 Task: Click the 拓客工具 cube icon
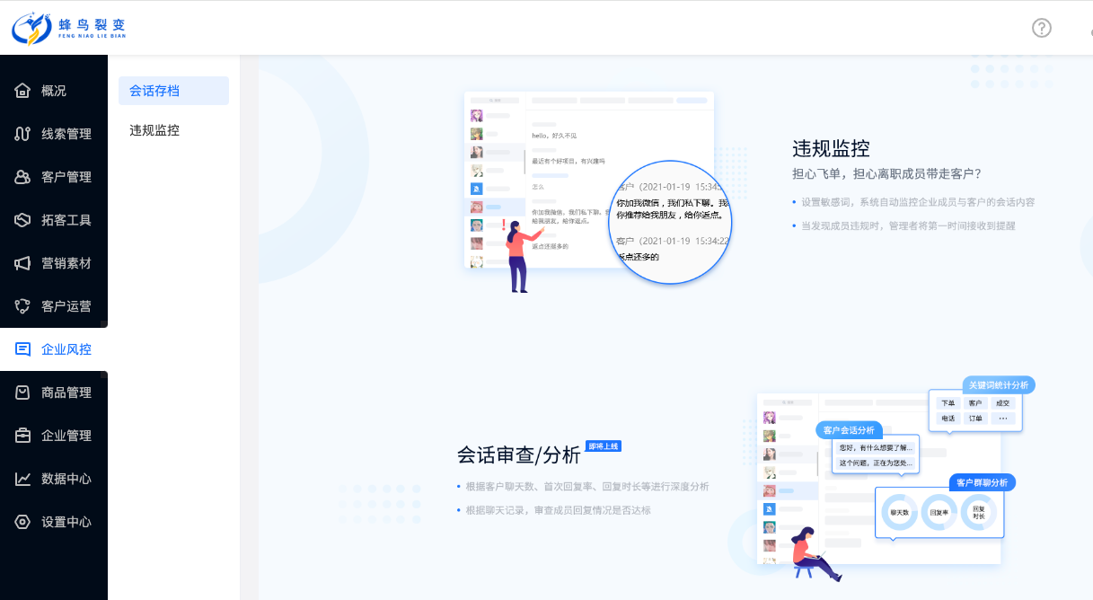coord(23,220)
